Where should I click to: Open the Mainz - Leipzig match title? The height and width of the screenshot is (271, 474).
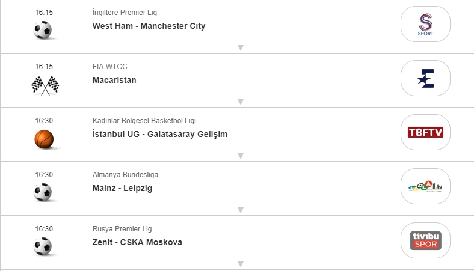pyautogui.click(x=122, y=188)
